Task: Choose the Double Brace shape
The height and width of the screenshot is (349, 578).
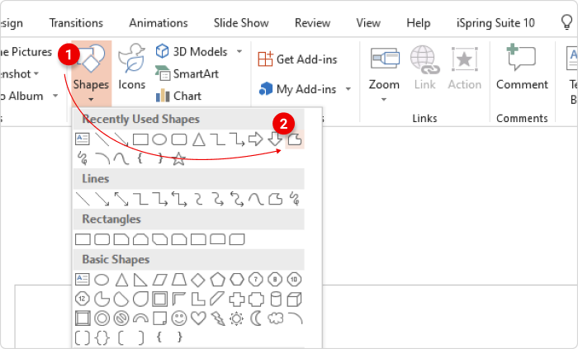Action: pos(102,337)
